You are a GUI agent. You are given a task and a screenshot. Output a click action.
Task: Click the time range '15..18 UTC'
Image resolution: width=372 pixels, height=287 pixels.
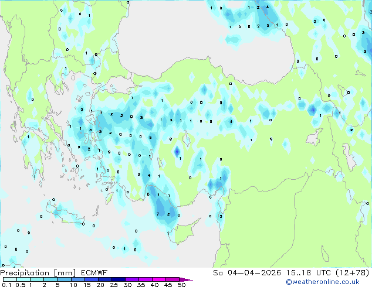(x=309, y=273)
